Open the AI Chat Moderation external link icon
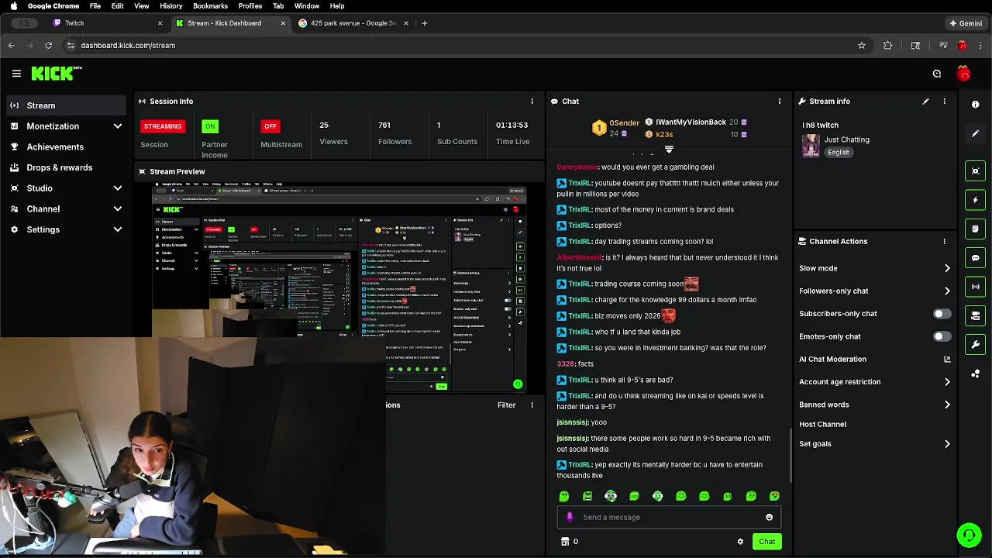 tap(947, 359)
